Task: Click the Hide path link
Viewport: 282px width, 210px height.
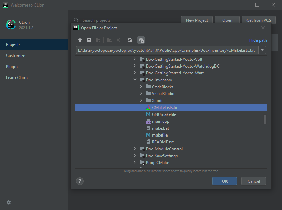Action: 258,40
